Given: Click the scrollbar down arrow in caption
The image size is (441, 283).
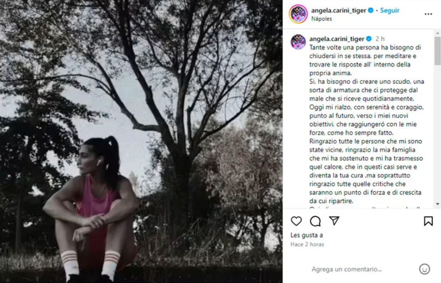Looking at the screenshot, I should [437, 204].
